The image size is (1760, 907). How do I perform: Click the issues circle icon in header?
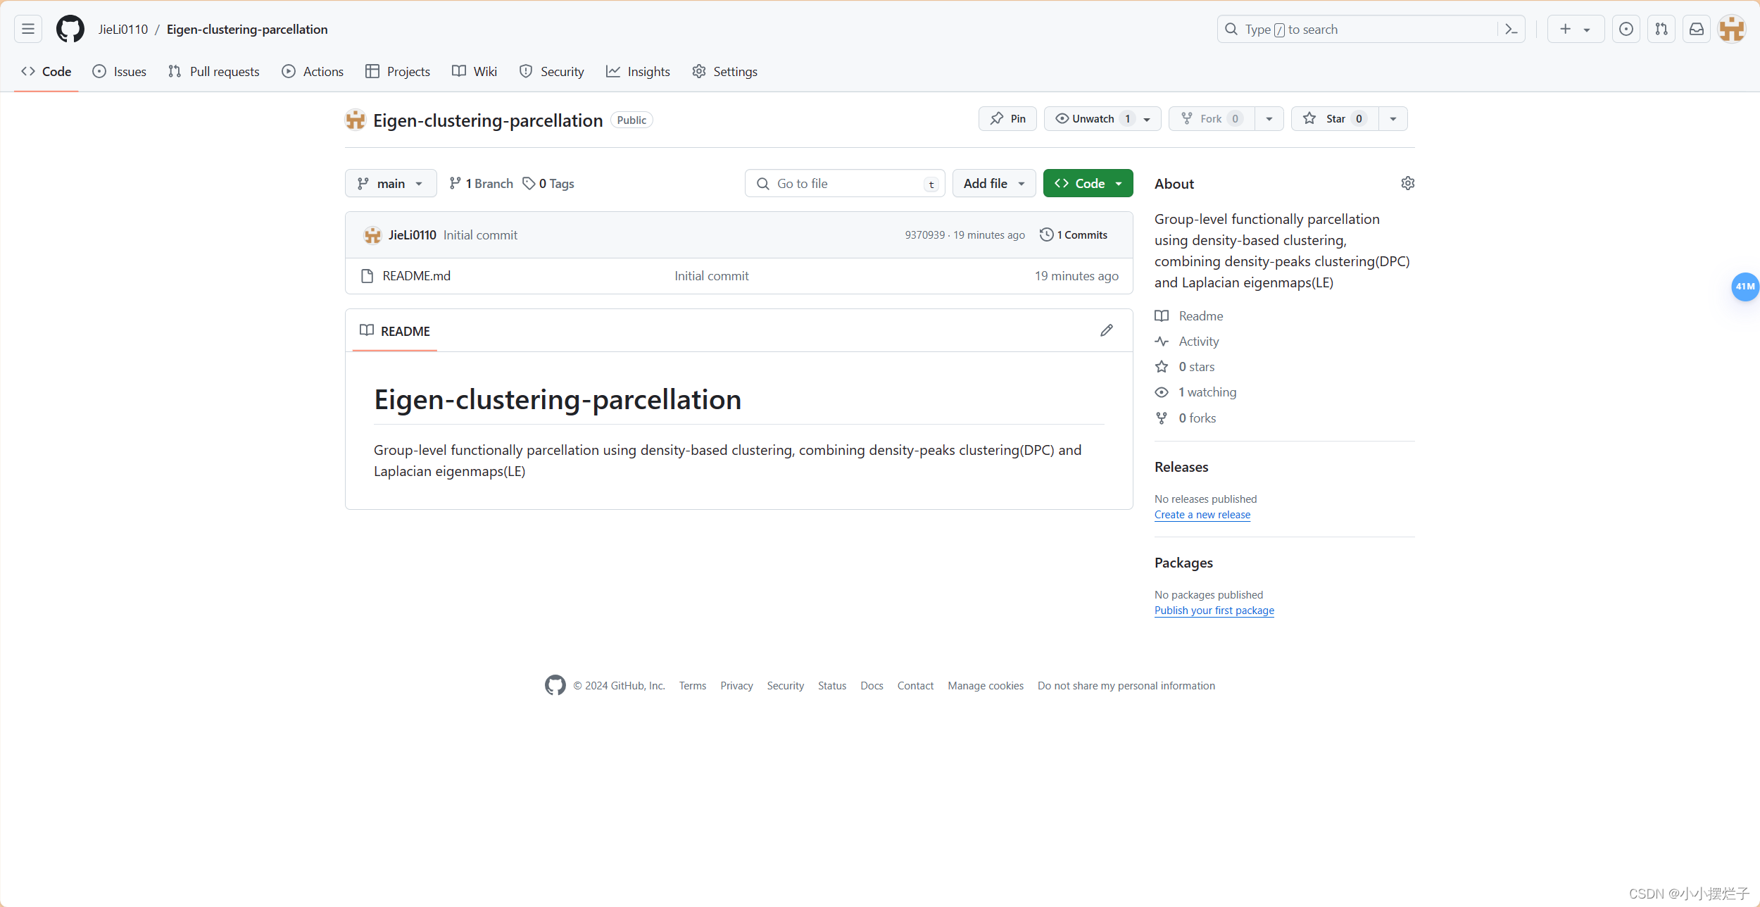click(1626, 29)
